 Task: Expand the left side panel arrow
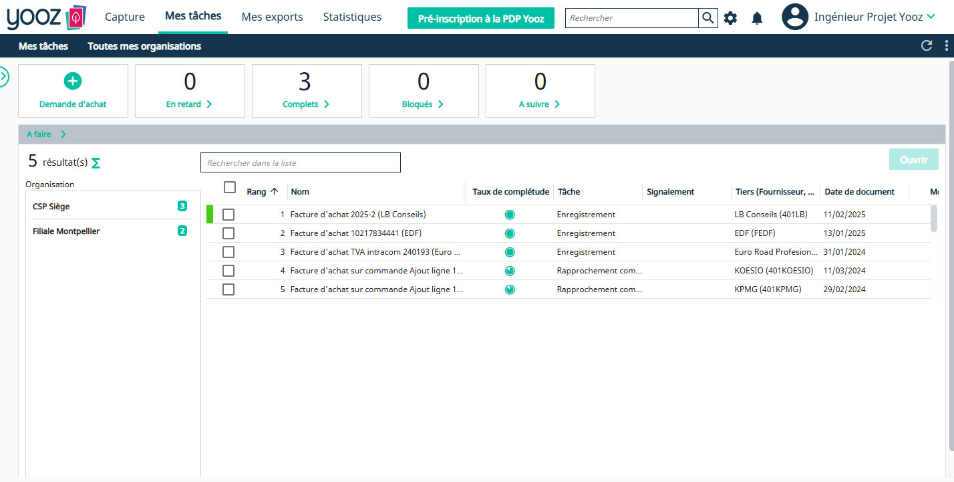(x=3, y=77)
